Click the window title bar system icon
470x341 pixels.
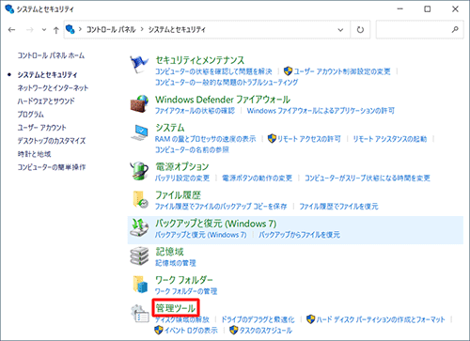(x=9, y=8)
